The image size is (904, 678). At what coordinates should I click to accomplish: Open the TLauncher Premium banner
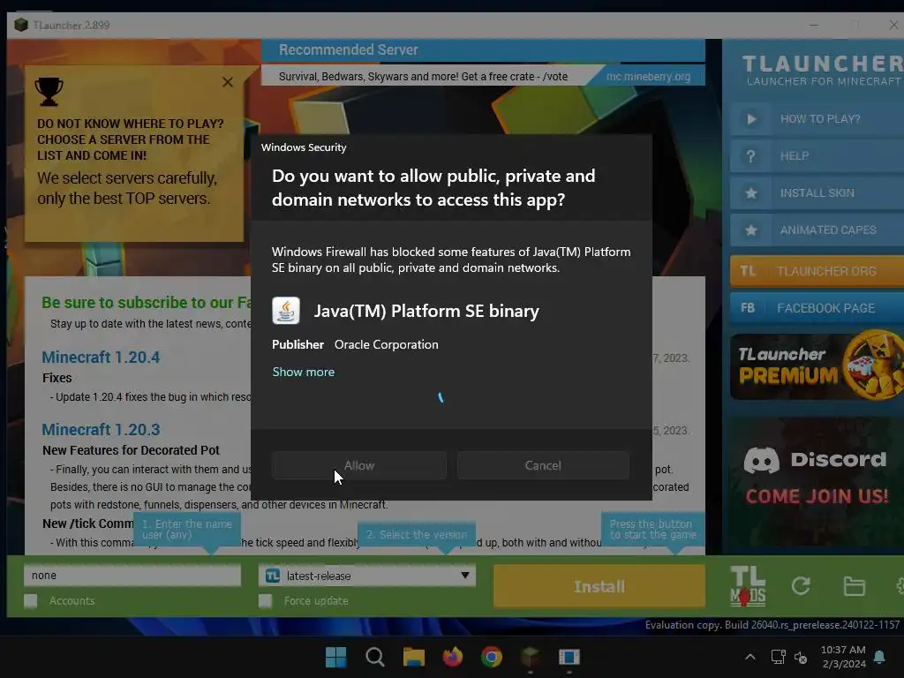click(x=817, y=366)
